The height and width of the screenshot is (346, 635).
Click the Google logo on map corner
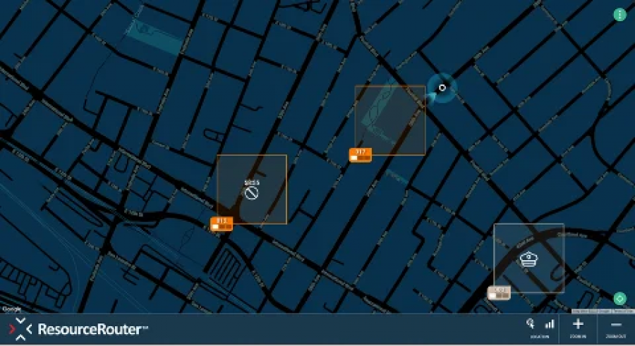pyautogui.click(x=11, y=309)
